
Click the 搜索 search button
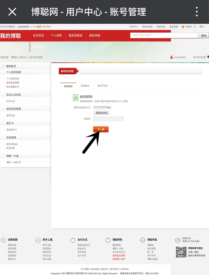point(203,35)
